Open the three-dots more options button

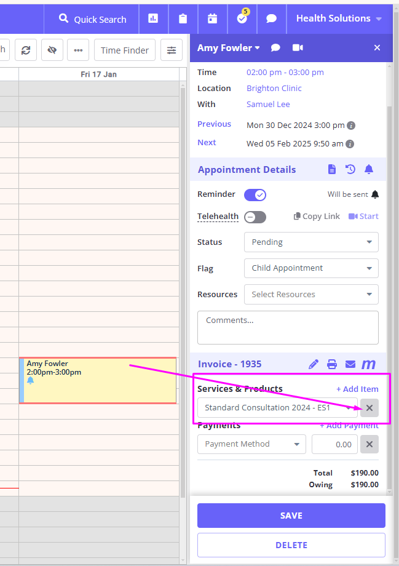tap(78, 50)
